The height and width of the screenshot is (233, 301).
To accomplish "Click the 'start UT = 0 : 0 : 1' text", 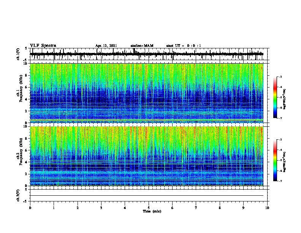I will click(x=184, y=46).
